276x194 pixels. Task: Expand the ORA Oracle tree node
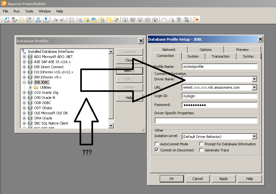pyautogui.click(x=24, y=118)
